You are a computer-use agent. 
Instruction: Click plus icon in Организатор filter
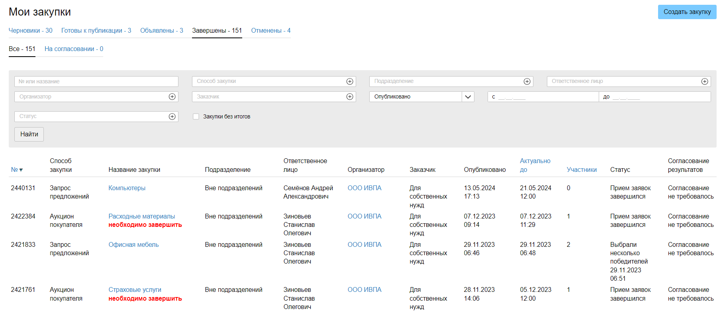click(172, 96)
